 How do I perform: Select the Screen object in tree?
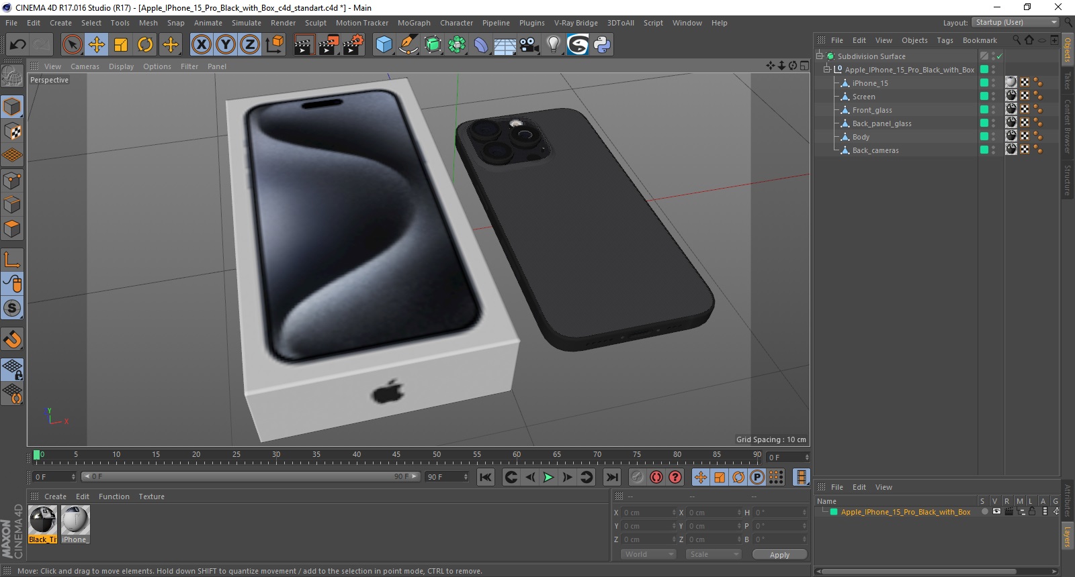pos(864,97)
